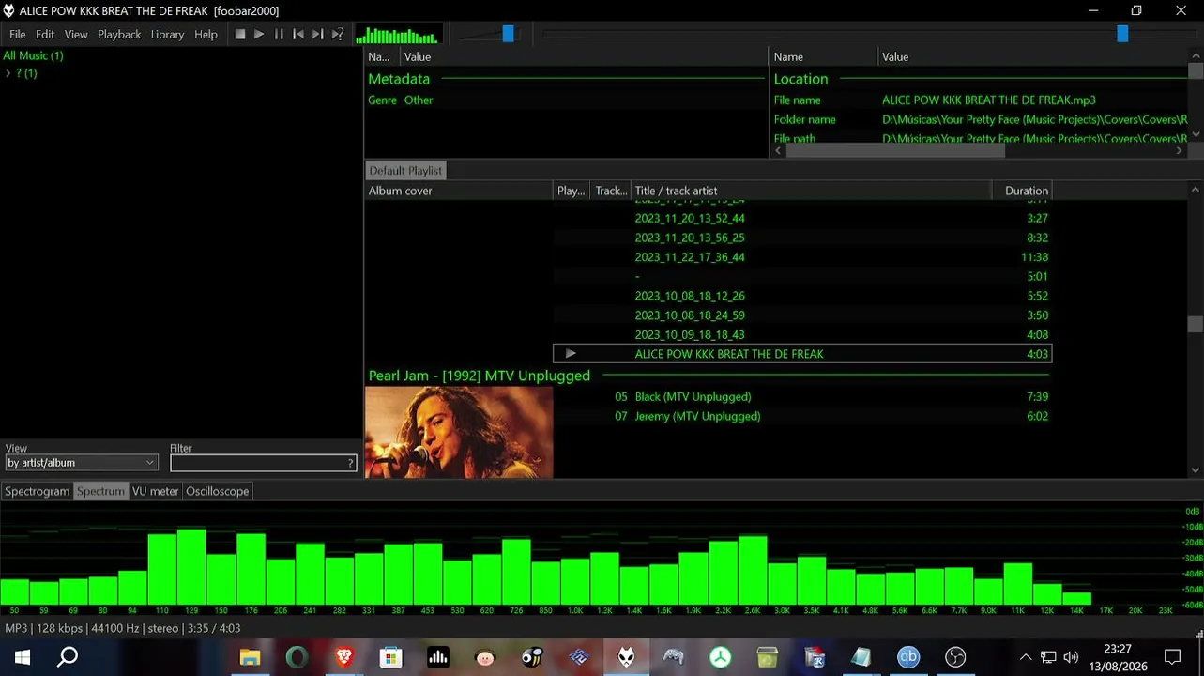This screenshot has height=676, width=1204.
Task: Open qBittorrent from taskbar
Action: 908,657
